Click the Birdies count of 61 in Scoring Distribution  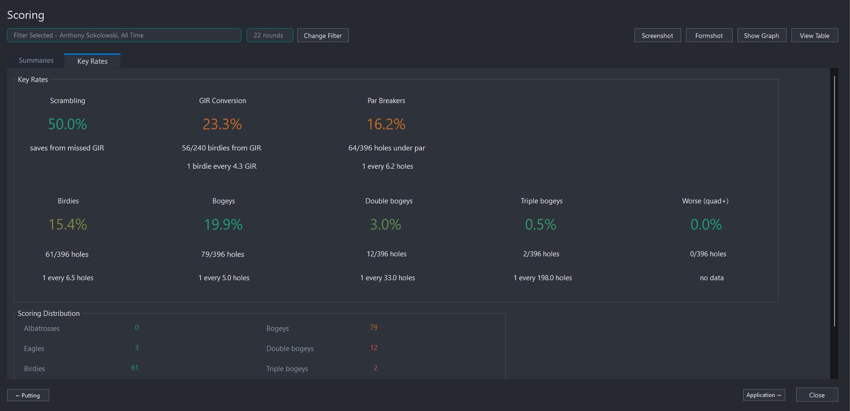coord(135,368)
